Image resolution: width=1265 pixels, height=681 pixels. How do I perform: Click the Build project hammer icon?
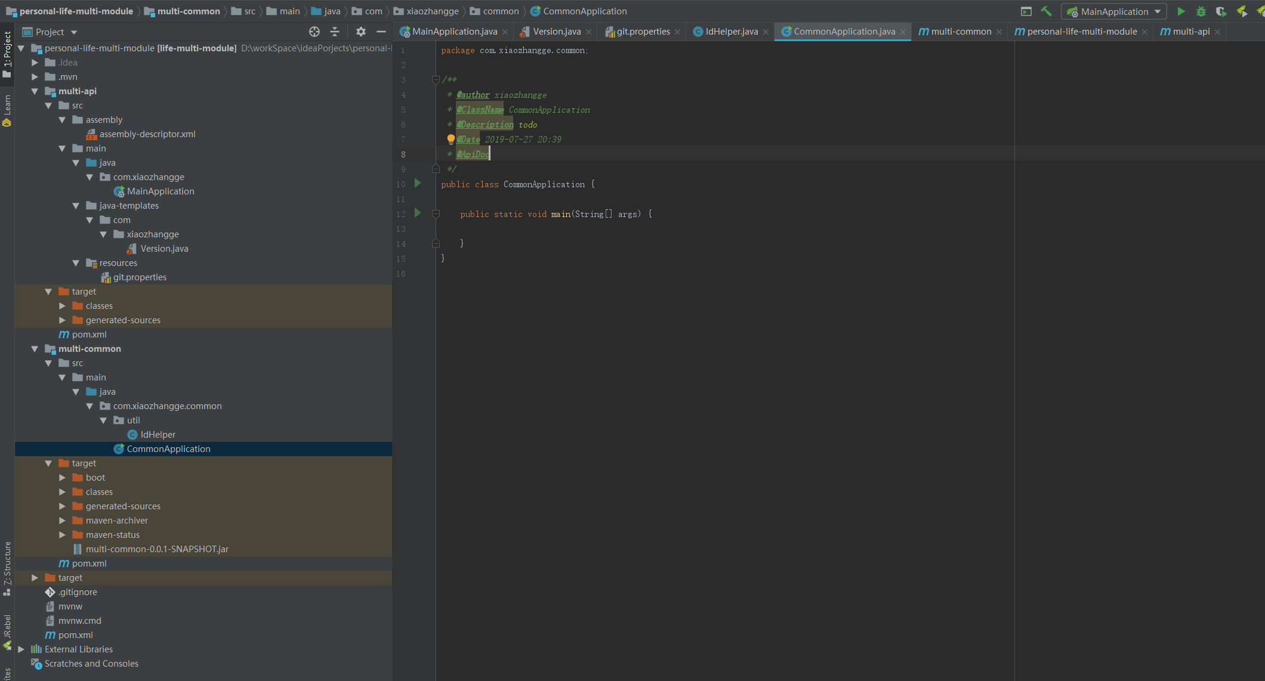tap(1046, 11)
